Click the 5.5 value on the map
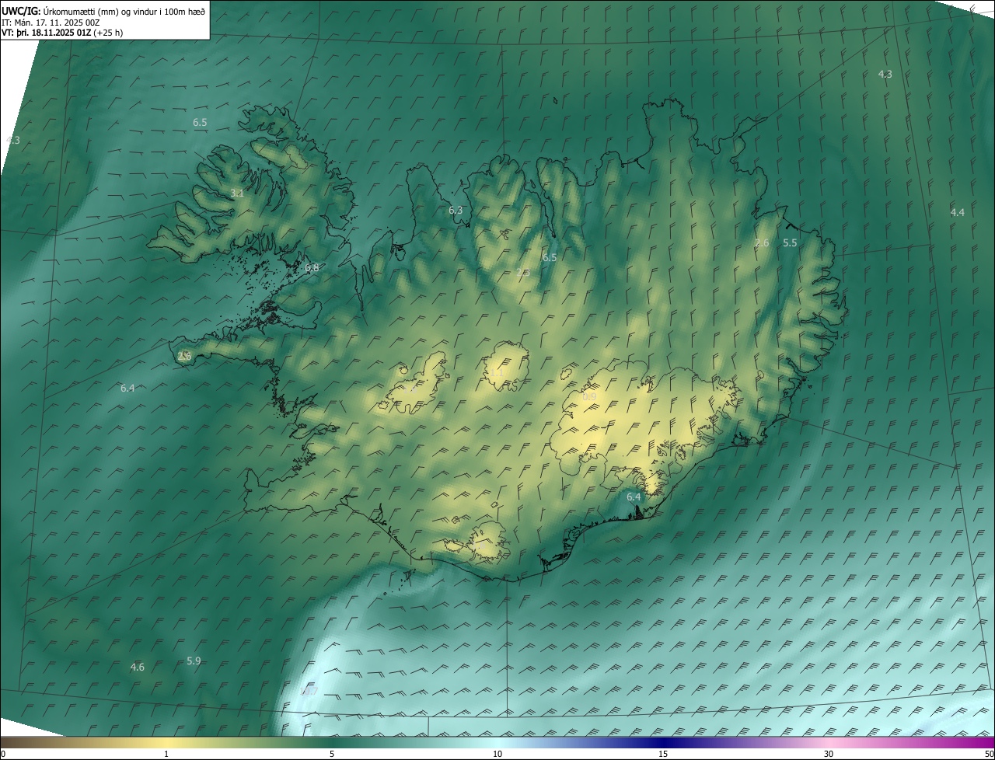 [790, 242]
